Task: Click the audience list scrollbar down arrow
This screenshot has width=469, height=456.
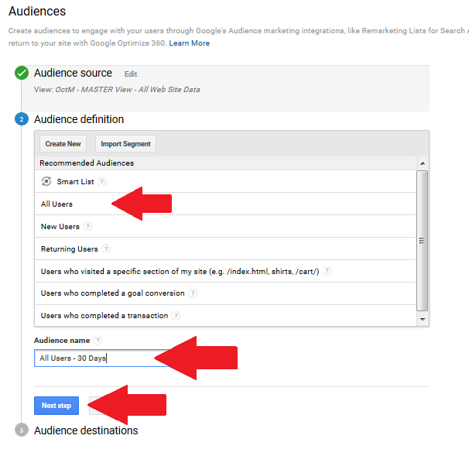Action: point(423,319)
